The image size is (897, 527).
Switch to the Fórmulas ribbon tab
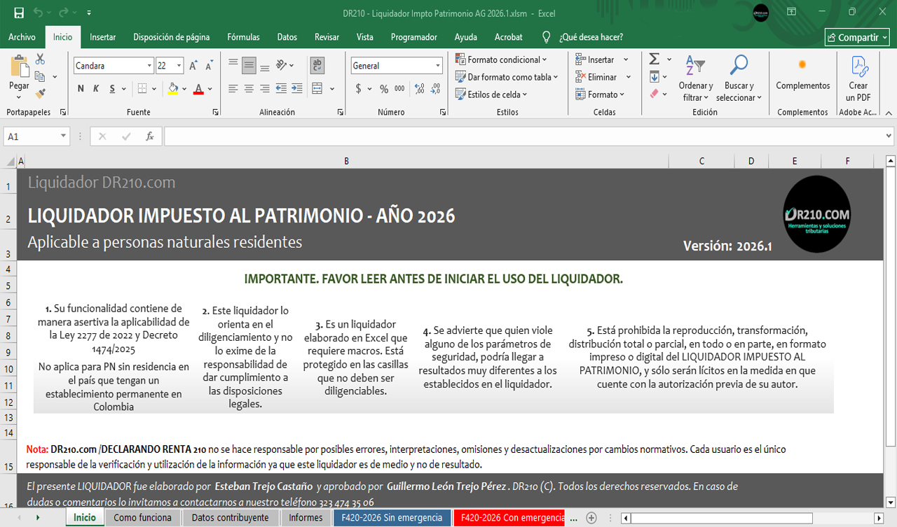pyautogui.click(x=243, y=37)
